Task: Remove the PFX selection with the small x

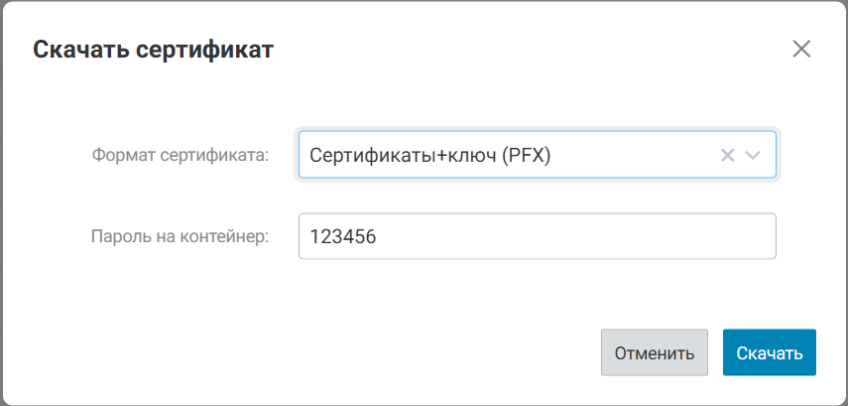Action: point(727,155)
